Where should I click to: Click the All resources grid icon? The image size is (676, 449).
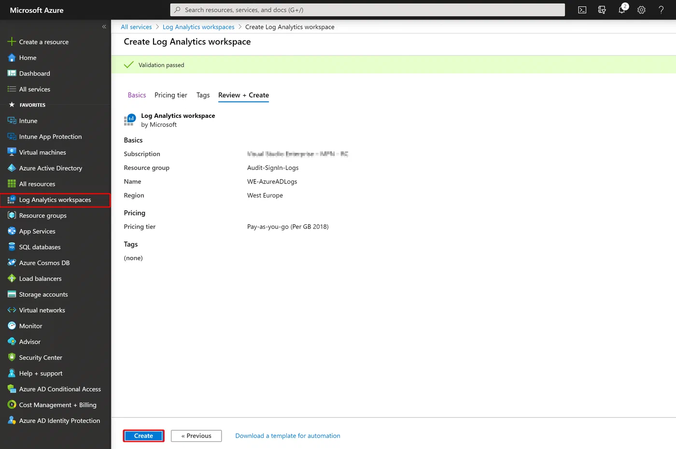point(12,184)
